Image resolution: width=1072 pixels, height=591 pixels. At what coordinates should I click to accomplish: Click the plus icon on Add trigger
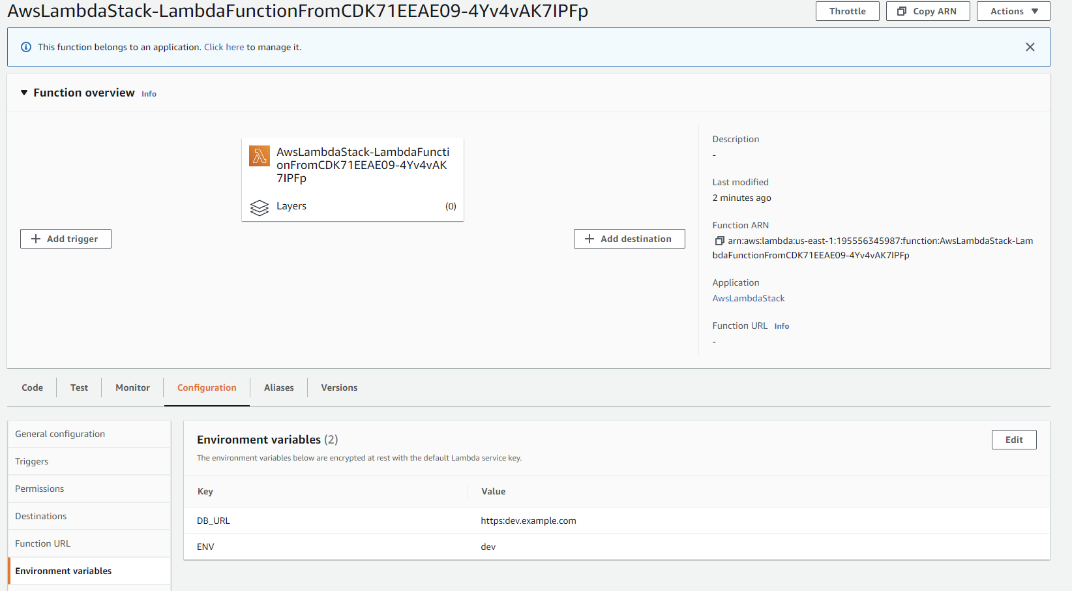pyautogui.click(x=36, y=239)
